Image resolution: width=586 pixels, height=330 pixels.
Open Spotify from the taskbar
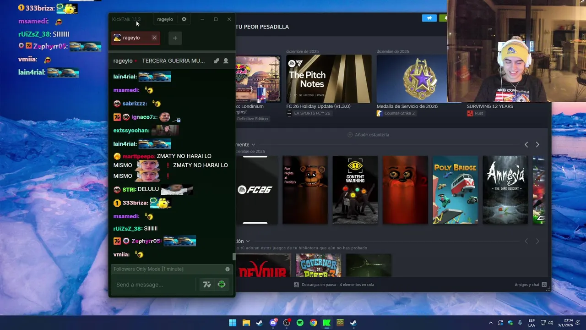click(300, 323)
